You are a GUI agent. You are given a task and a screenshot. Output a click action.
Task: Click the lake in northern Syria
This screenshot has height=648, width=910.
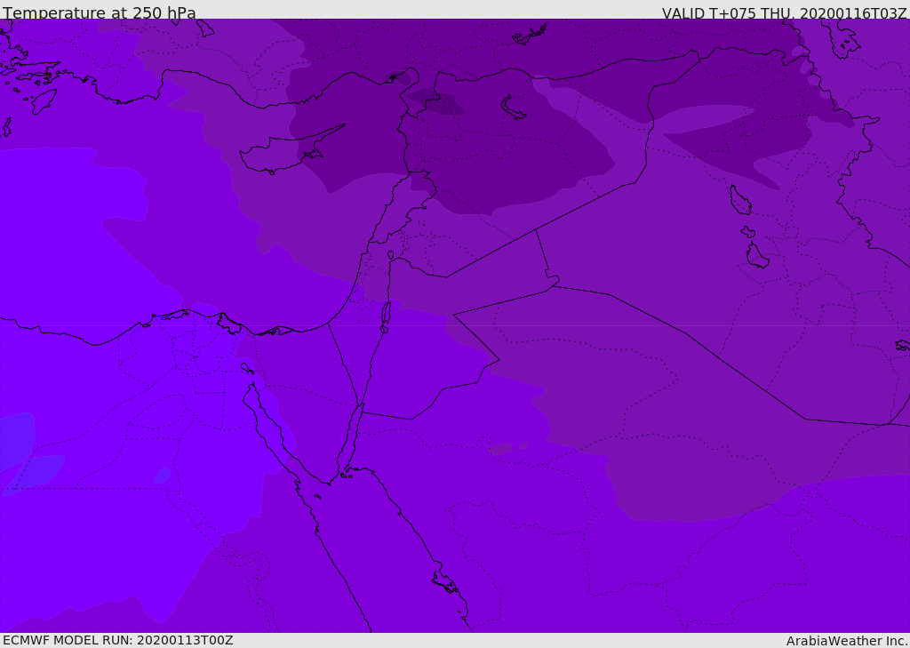(513, 108)
